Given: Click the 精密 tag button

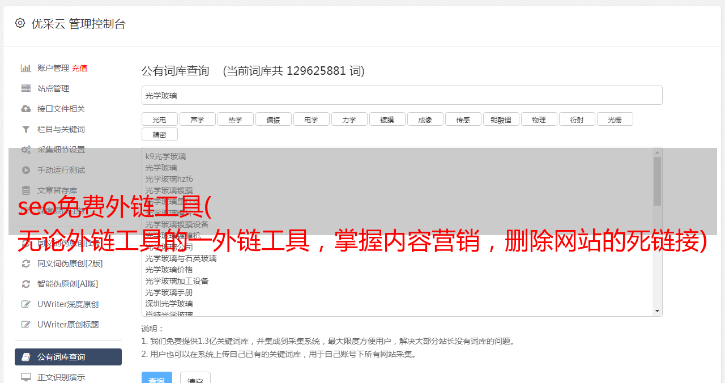Looking at the screenshot, I should (x=159, y=134).
